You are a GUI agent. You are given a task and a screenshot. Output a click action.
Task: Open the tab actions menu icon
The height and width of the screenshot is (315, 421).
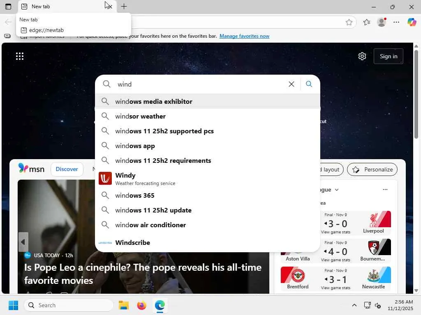tap(8, 7)
